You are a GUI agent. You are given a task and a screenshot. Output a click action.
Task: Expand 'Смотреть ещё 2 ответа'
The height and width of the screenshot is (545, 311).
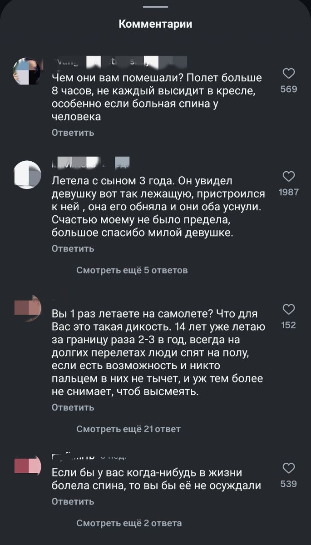coord(128,522)
